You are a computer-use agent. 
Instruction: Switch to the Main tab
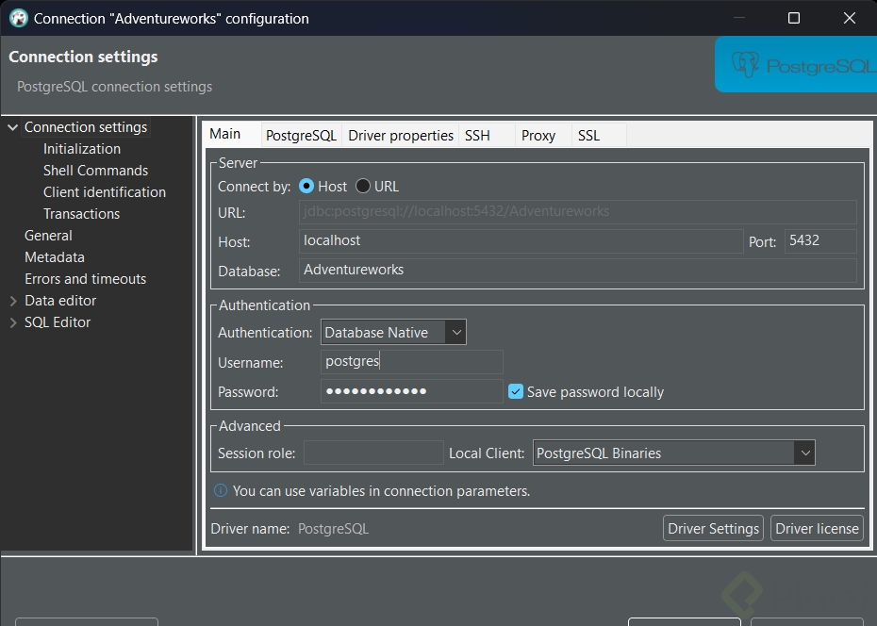(224, 134)
